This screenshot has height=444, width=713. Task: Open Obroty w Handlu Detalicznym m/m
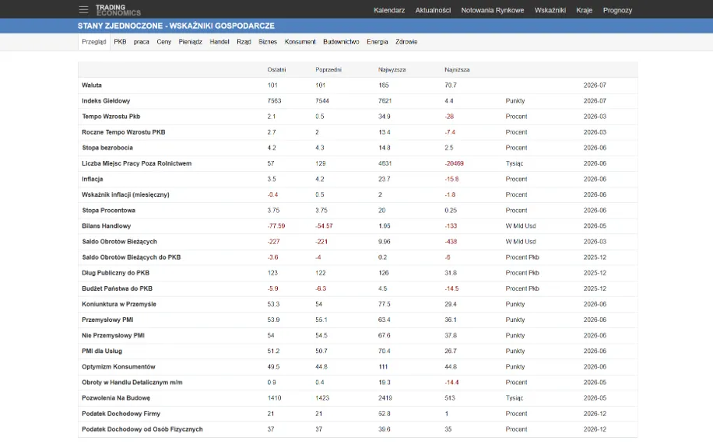tap(132, 383)
